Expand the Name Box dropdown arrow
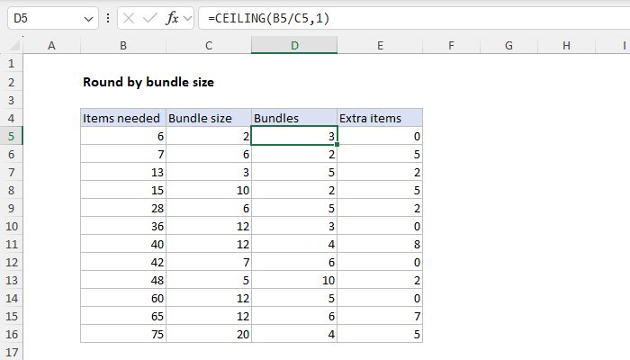The image size is (630, 360). 88,19
